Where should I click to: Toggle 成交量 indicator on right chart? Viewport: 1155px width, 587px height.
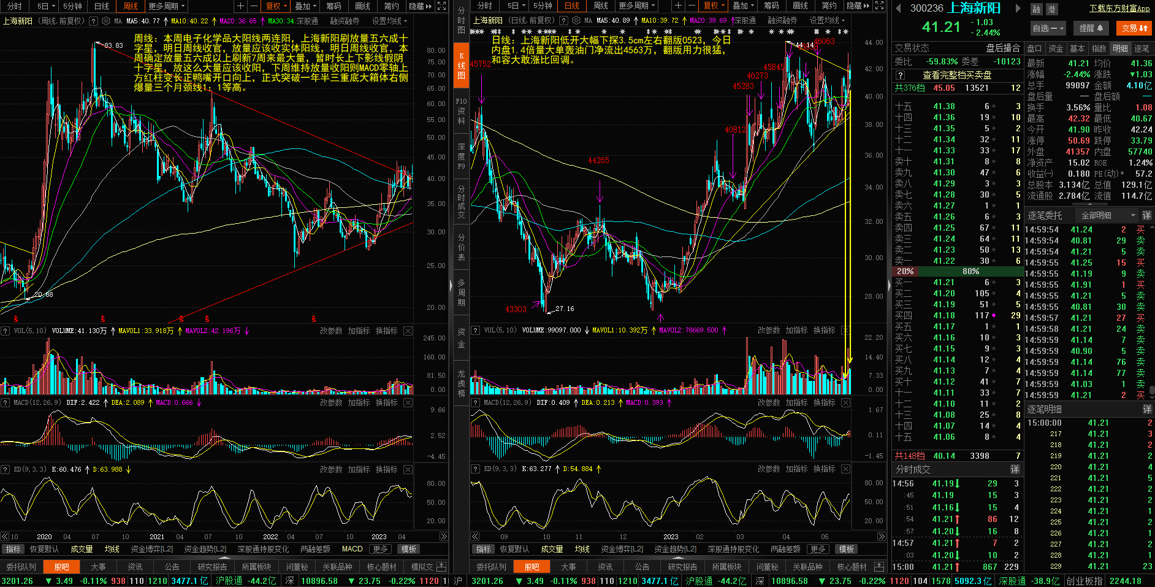click(552, 549)
